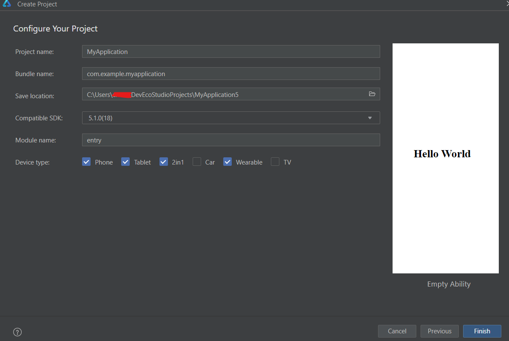Click the Empty Ability caption

pyautogui.click(x=449, y=284)
